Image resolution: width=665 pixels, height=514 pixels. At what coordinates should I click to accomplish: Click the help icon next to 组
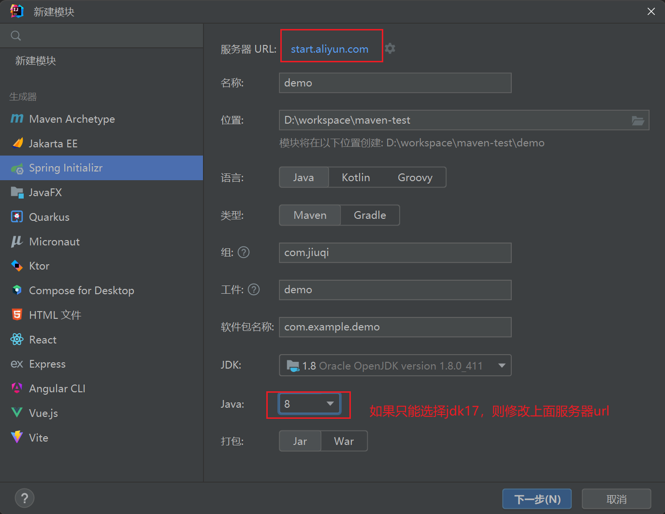[x=244, y=252]
